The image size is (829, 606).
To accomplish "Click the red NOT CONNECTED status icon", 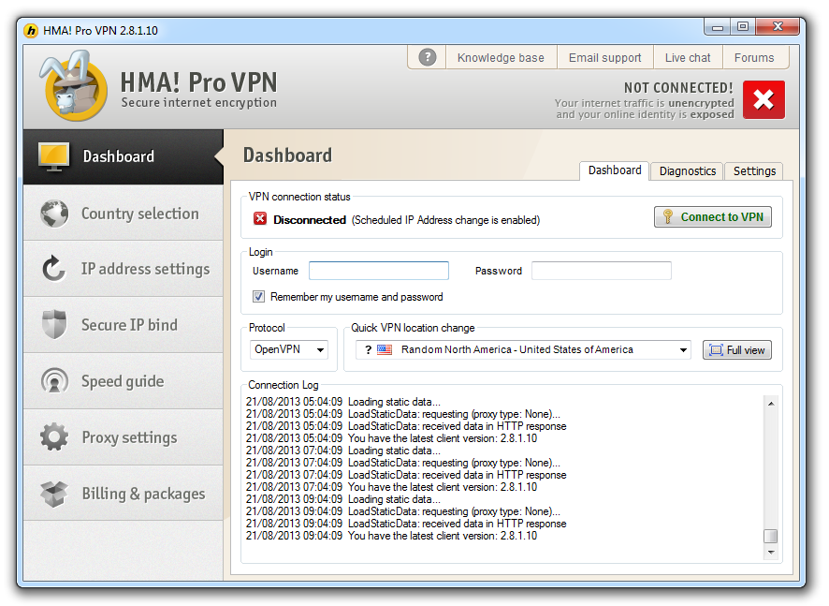I will click(x=764, y=99).
